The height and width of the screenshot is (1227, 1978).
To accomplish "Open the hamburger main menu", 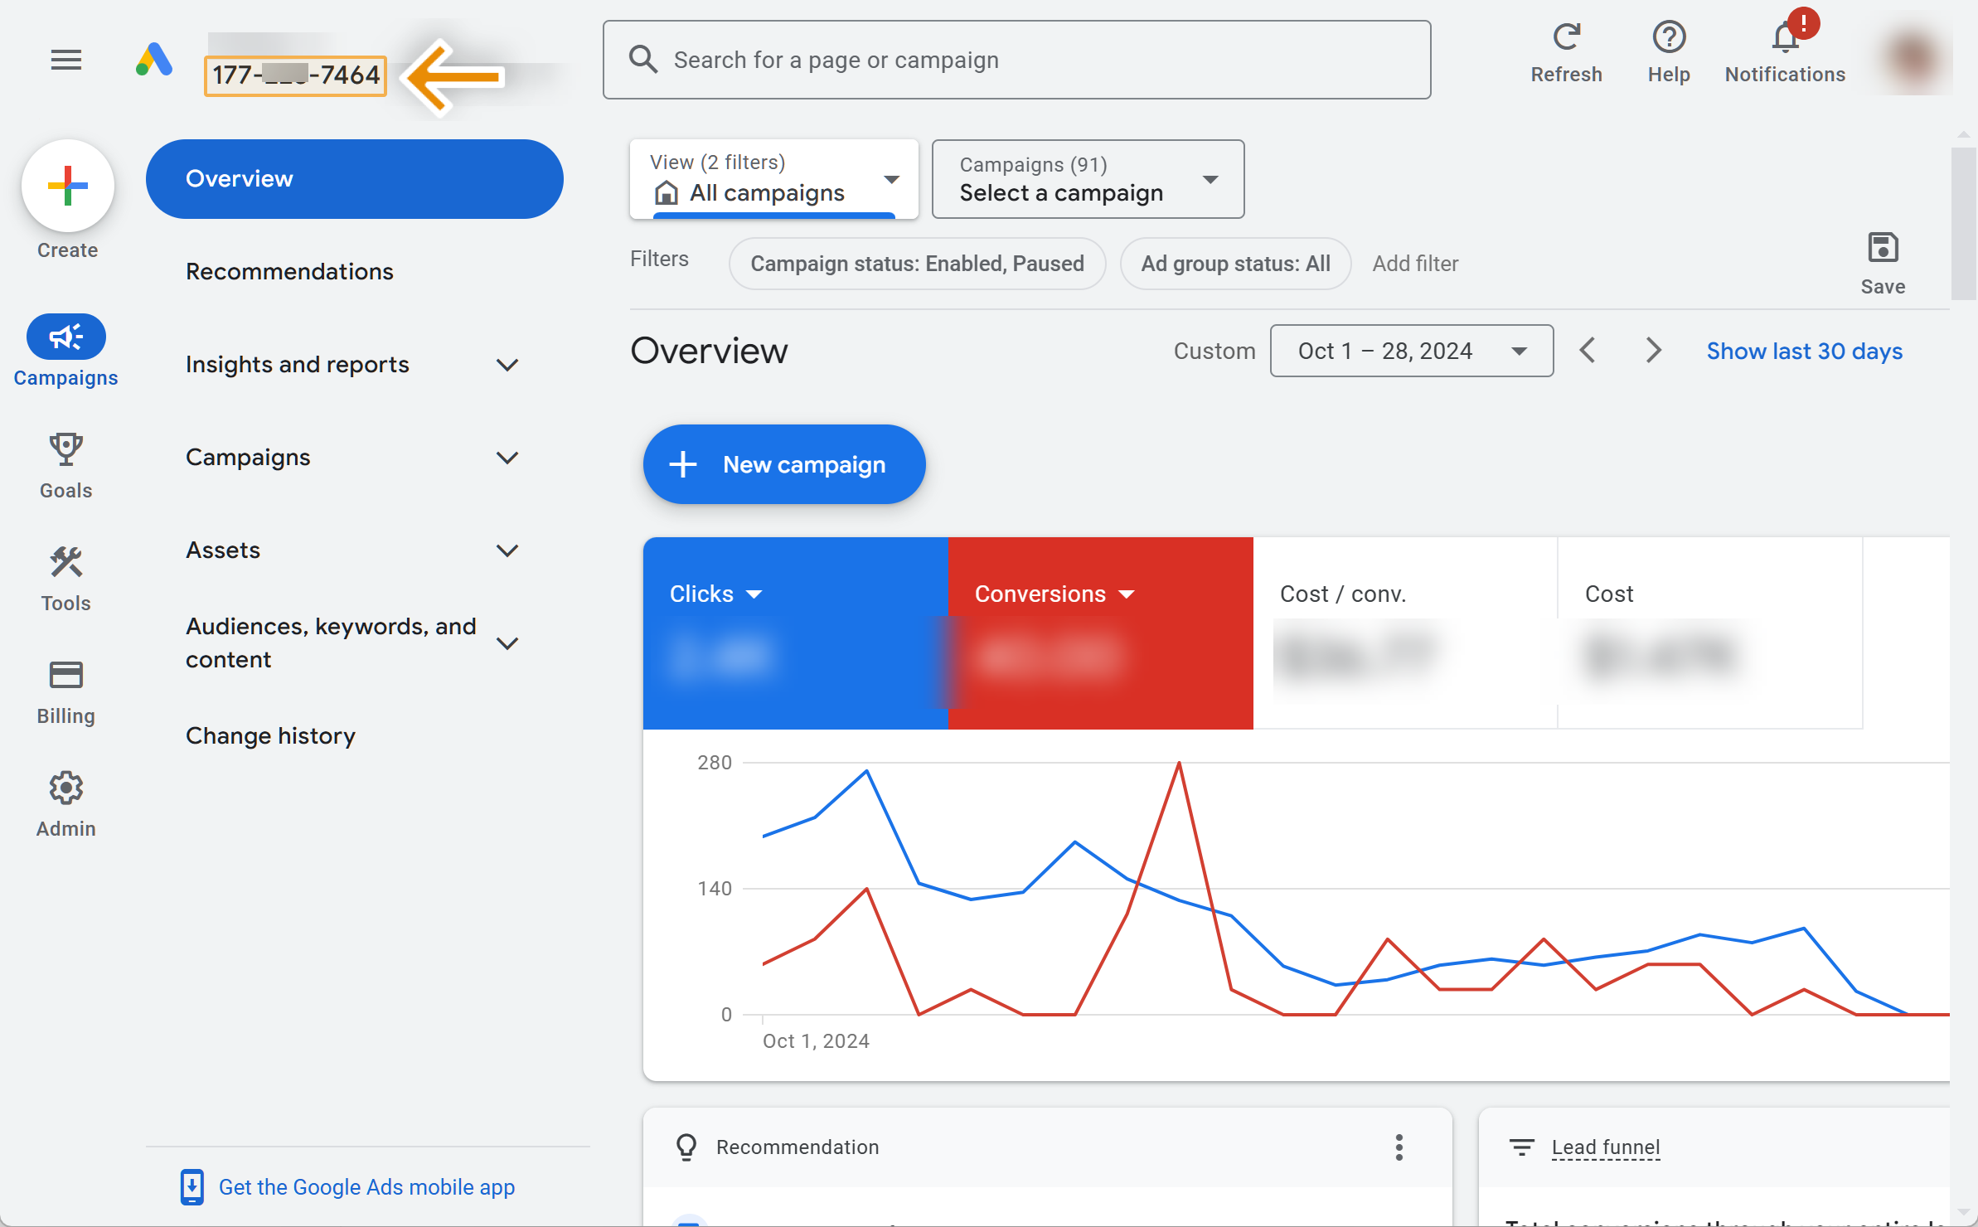I will pyautogui.click(x=65, y=60).
